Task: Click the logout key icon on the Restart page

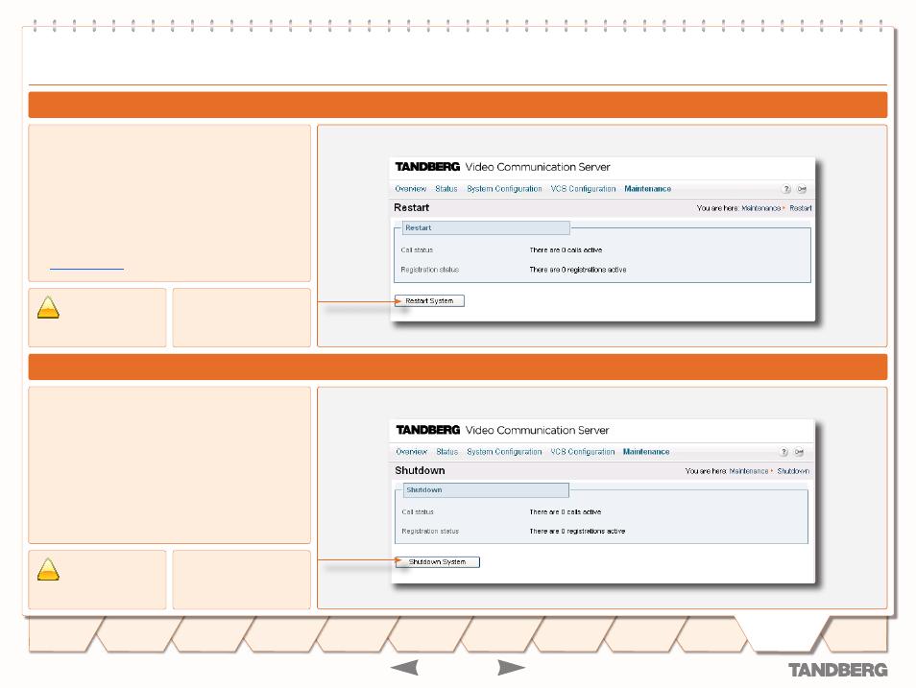Action: 802,189
